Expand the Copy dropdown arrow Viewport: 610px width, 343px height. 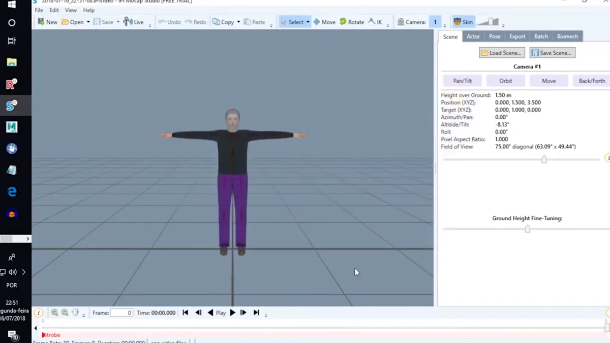238,22
